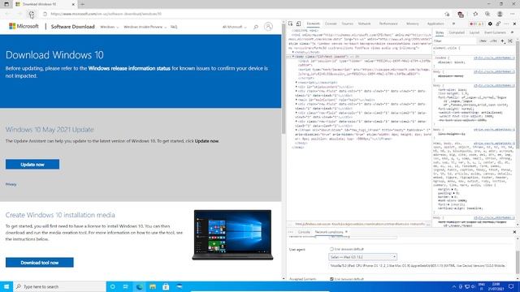520x292 pixels.
Task: Open the Event Listeners tab
Action: 495,32
